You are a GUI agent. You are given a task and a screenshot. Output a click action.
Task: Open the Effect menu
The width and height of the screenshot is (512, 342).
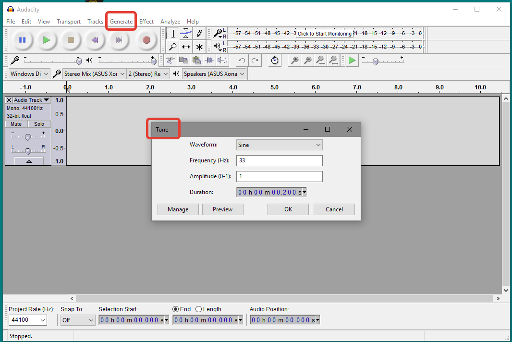[146, 21]
